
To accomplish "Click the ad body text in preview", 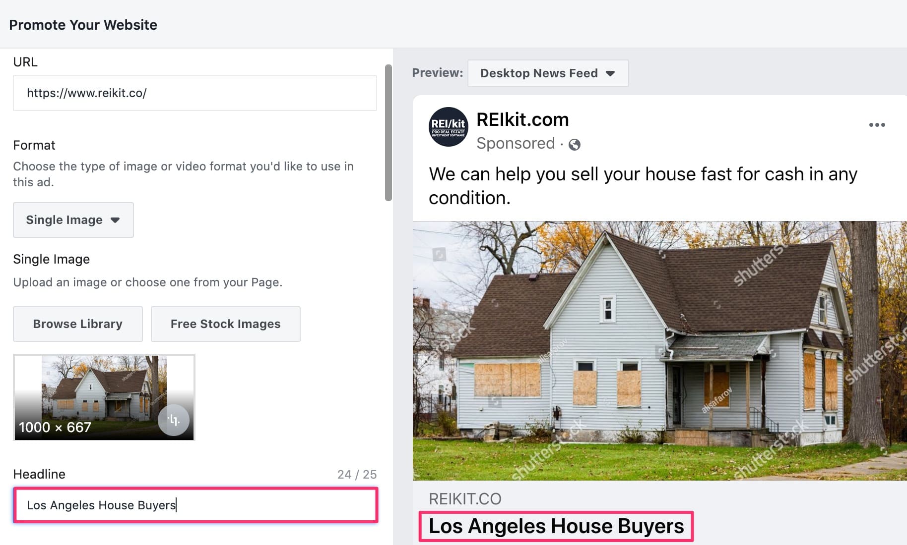I will point(643,186).
